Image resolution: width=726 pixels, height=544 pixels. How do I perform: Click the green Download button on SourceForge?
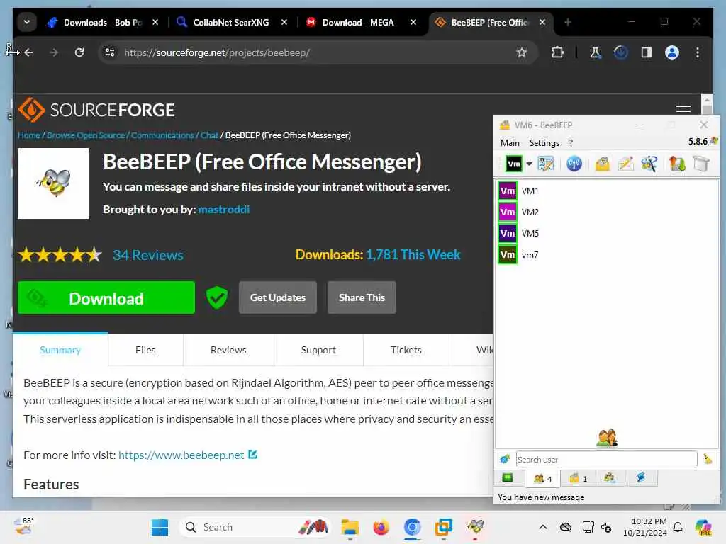pyautogui.click(x=106, y=298)
